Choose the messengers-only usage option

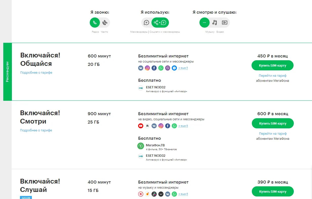click(146, 23)
